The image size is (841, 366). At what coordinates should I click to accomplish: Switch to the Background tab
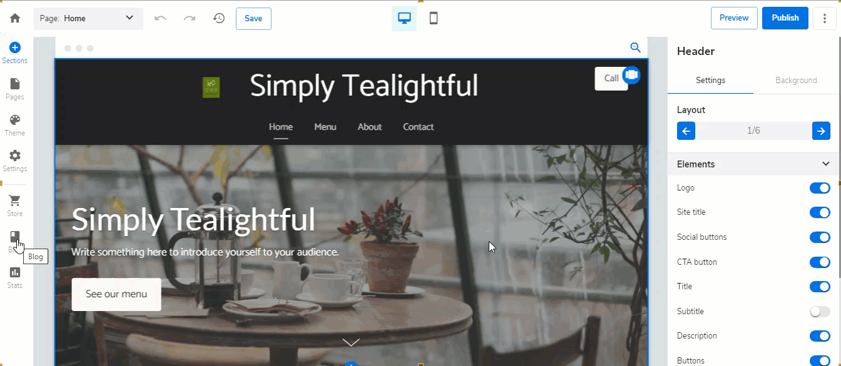tap(796, 80)
